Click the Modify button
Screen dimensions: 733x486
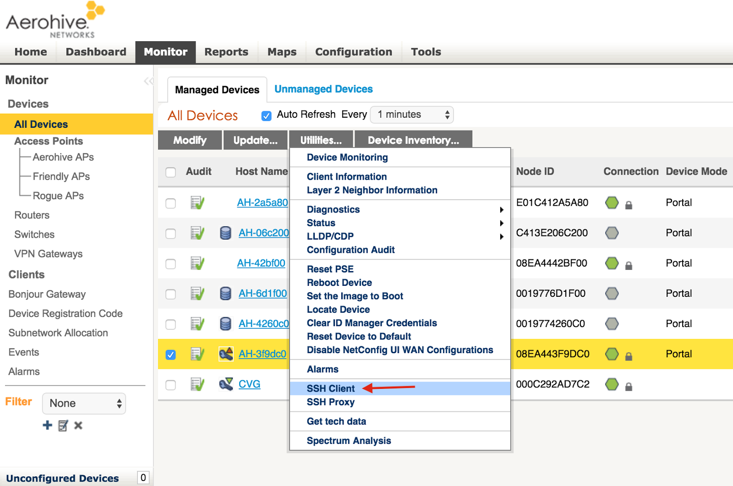190,140
